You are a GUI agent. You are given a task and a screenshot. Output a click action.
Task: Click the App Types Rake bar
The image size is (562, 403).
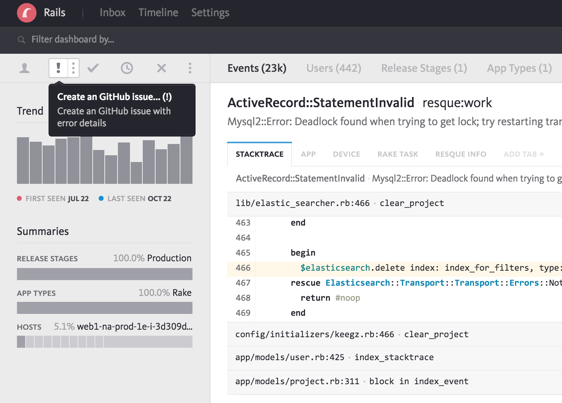tap(105, 308)
